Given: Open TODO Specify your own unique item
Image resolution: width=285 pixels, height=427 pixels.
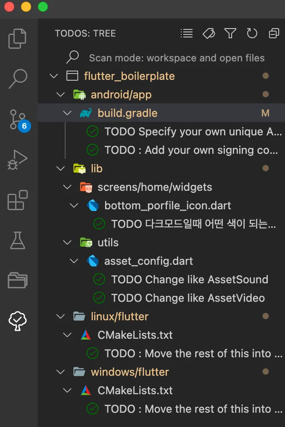Looking at the screenshot, I should pyautogui.click(x=193, y=132).
